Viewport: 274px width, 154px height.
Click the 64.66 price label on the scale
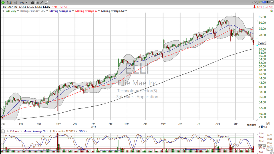pos(262,43)
